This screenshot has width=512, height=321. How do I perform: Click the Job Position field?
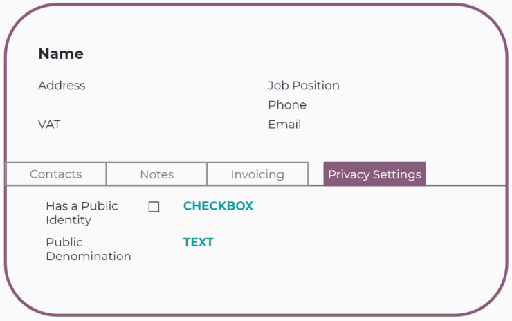pos(304,86)
